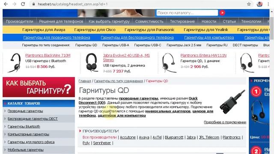Click the number 2 recommended badge

click(x=256, y=151)
